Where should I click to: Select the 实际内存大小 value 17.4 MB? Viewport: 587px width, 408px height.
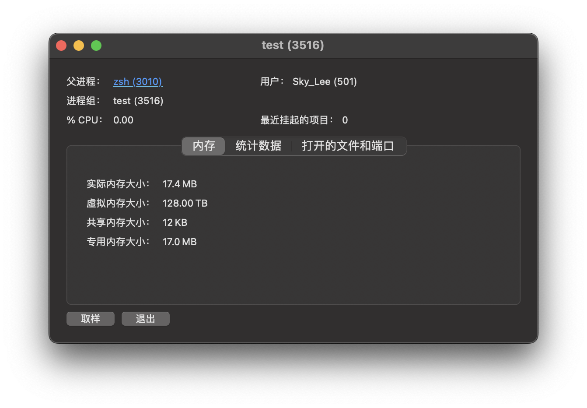click(180, 184)
